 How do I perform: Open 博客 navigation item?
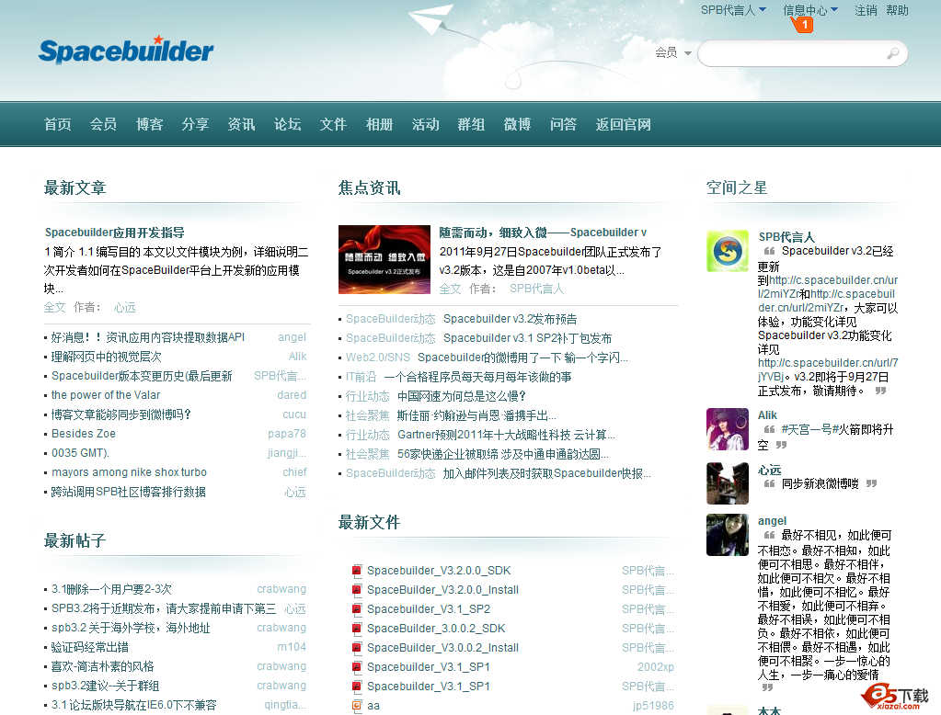(149, 124)
